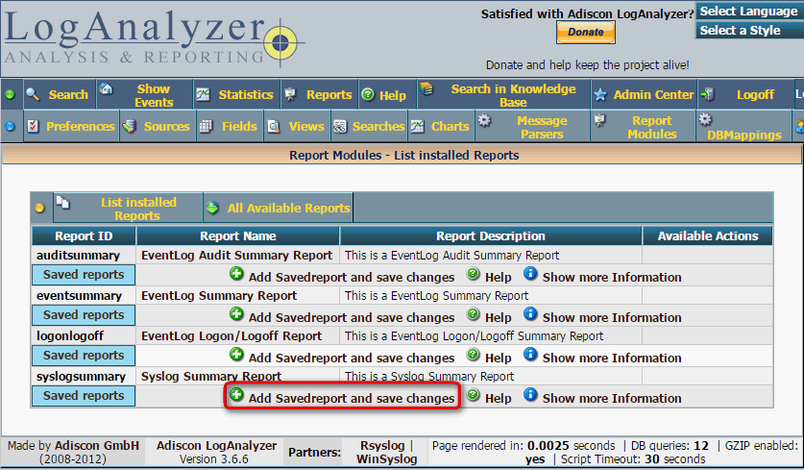Click the database icon beside Sources

[x=130, y=126]
